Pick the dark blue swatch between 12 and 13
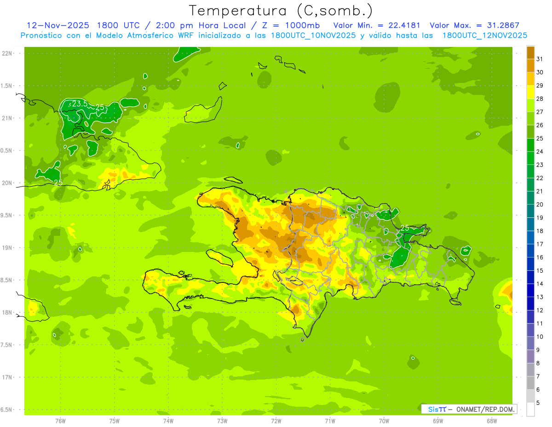The width and height of the screenshot is (552, 427). pos(530,304)
